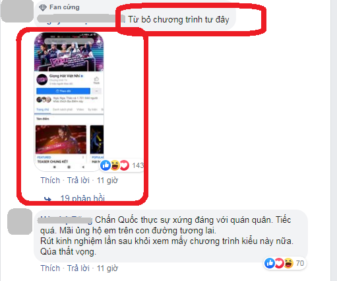The image size is (337, 281).
Task: Click the blue like reaction on first comment
Action: click(x=106, y=165)
